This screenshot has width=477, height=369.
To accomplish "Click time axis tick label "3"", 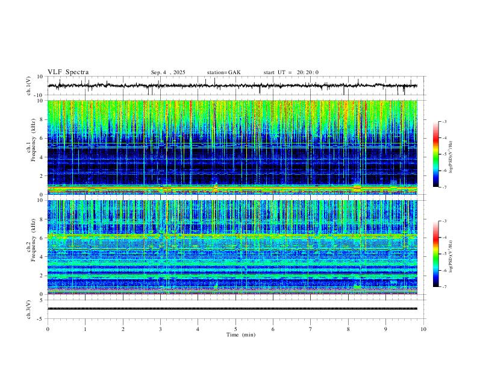I will click(x=160, y=329).
